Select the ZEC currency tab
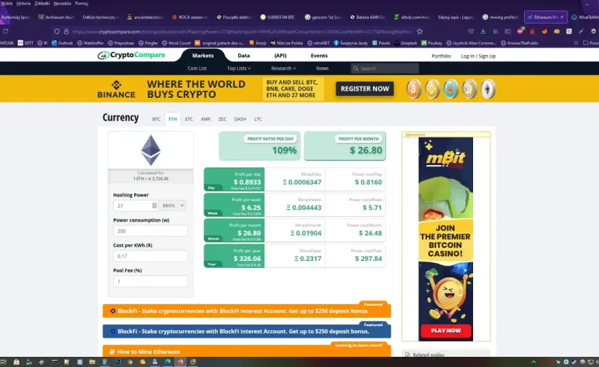This screenshot has width=599, height=367. pyautogui.click(x=222, y=119)
